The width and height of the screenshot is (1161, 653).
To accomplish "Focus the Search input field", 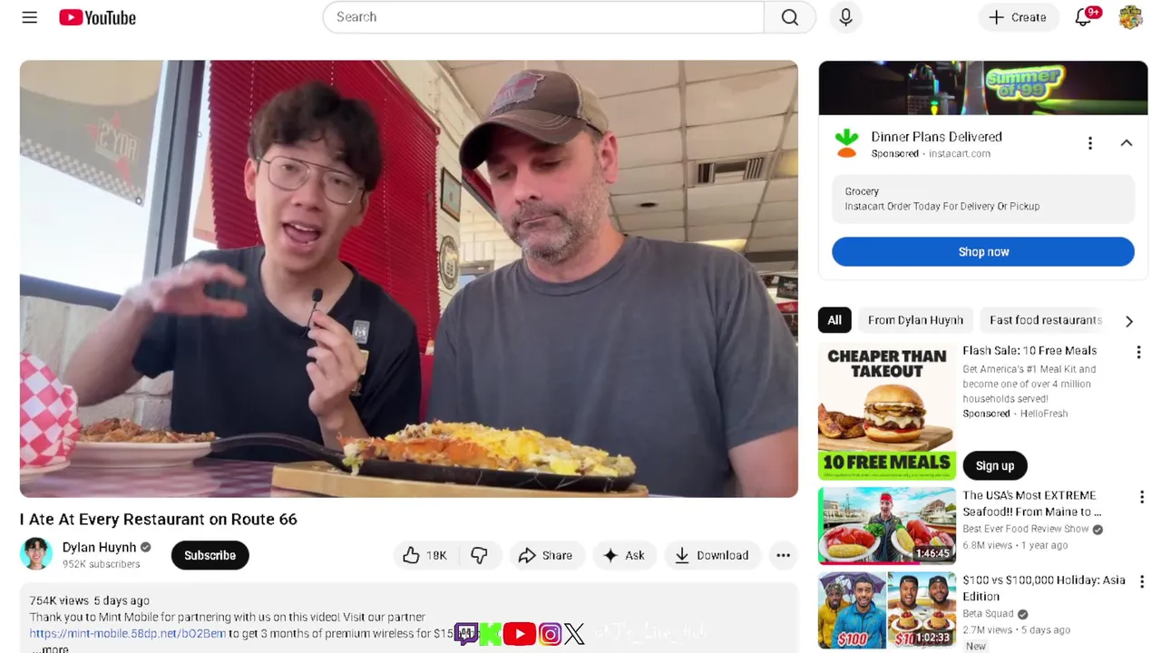I will (543, 17).
